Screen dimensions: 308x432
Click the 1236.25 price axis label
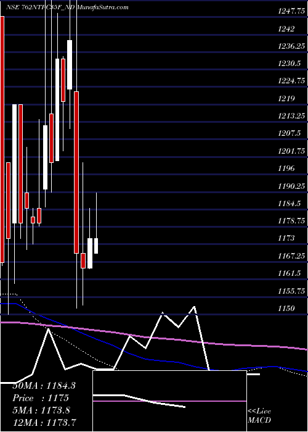click(x=291, y=46)
